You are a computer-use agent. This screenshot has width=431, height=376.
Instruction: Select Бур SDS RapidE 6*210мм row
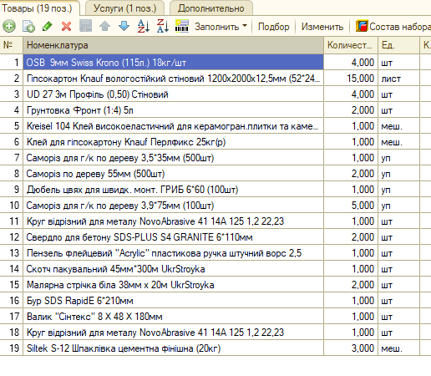point(173,301)
